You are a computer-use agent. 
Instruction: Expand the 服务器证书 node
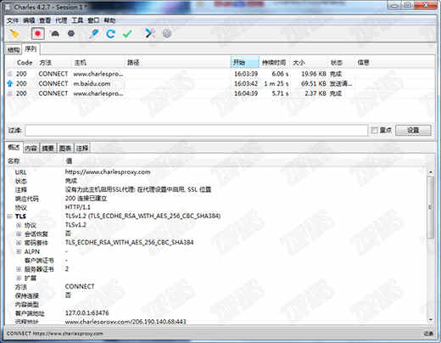(19, 269)
